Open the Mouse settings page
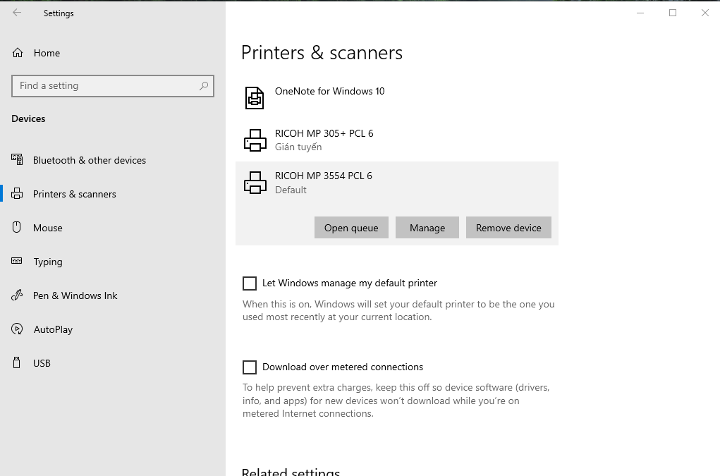 pos(47,228)
